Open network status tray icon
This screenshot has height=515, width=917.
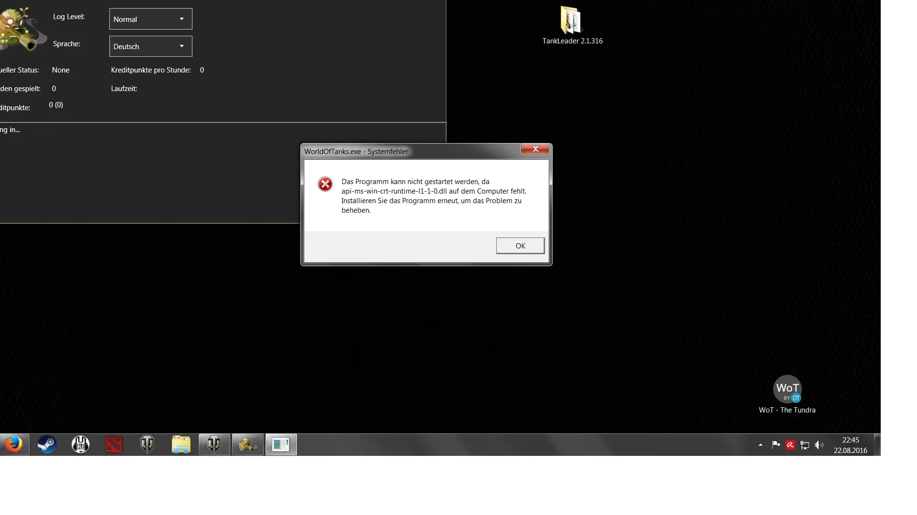tap(805, 445)
